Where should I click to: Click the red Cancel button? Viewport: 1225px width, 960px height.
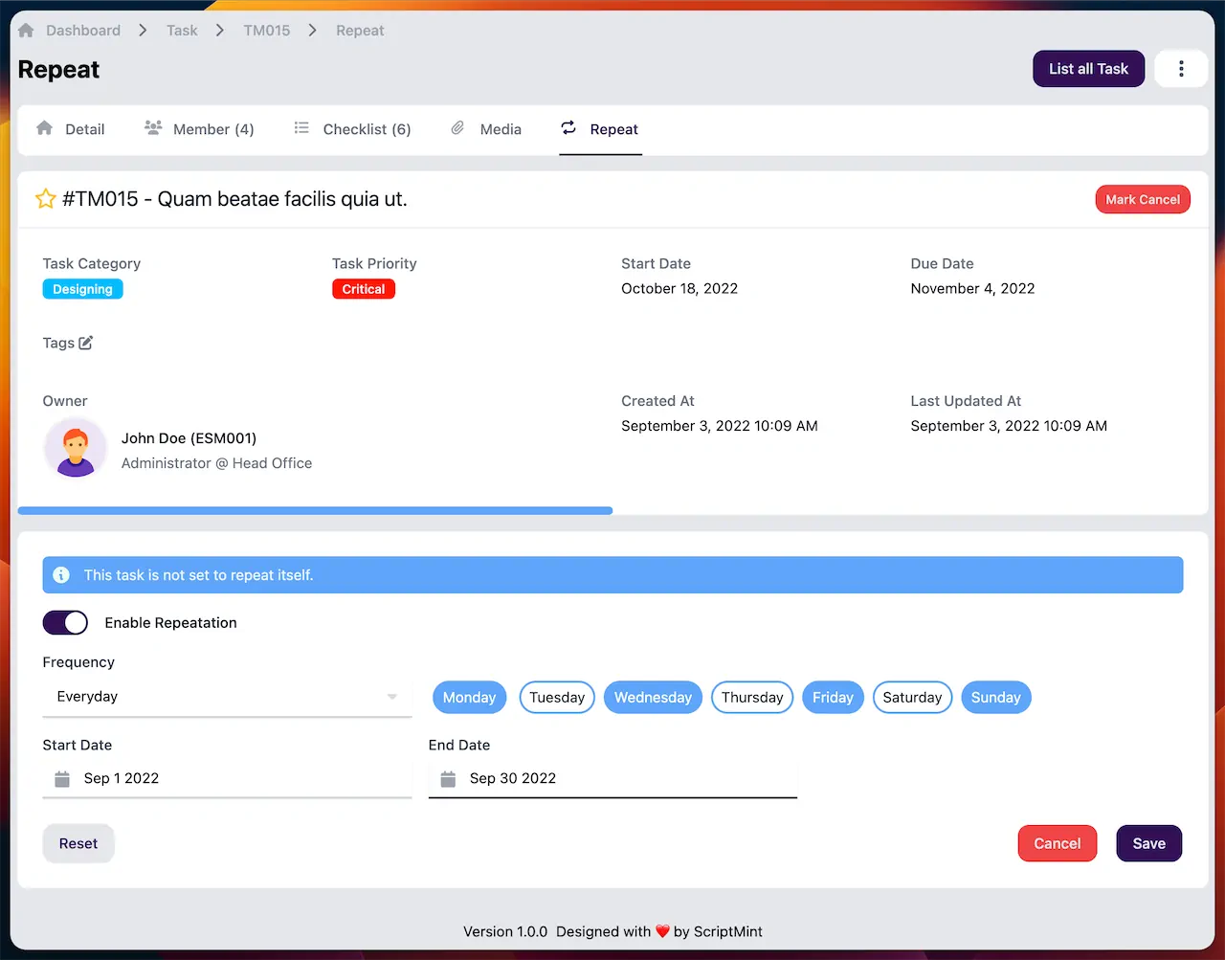(x=1058, y=843)
